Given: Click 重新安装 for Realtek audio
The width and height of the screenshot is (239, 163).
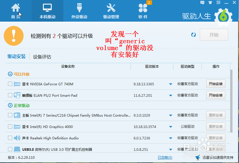Looking at the screenshot, I should pyautogui.click(x=216, y=138).
